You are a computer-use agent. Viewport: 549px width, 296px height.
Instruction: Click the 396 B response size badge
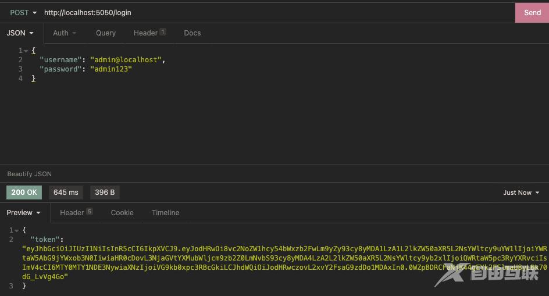105,192
